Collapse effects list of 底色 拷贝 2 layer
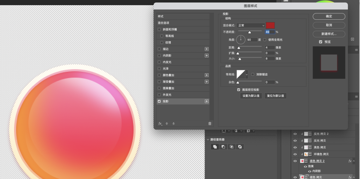The height and width of the screenshot is (179, 360). tap(354, 161)
